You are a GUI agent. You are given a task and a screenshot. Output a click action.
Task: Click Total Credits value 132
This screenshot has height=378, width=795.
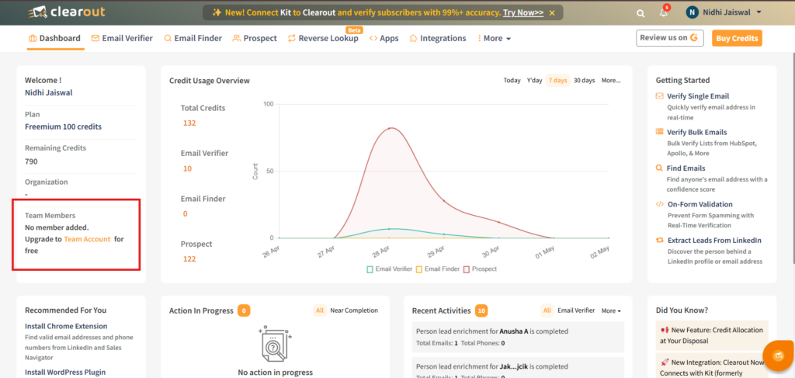[x=189, y=123]
